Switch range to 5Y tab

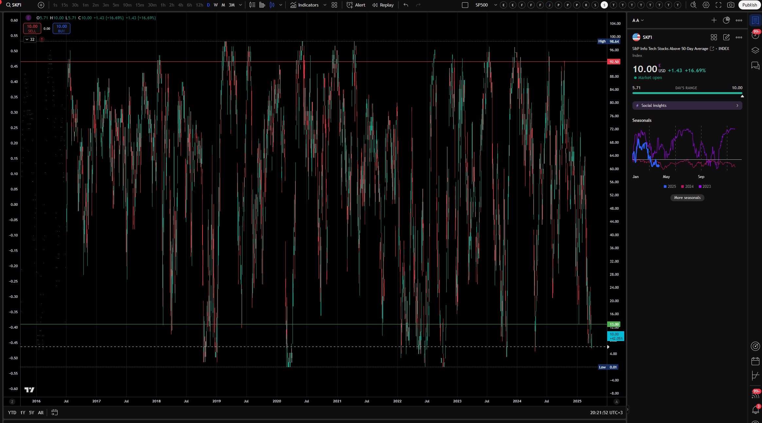[31, 413]
